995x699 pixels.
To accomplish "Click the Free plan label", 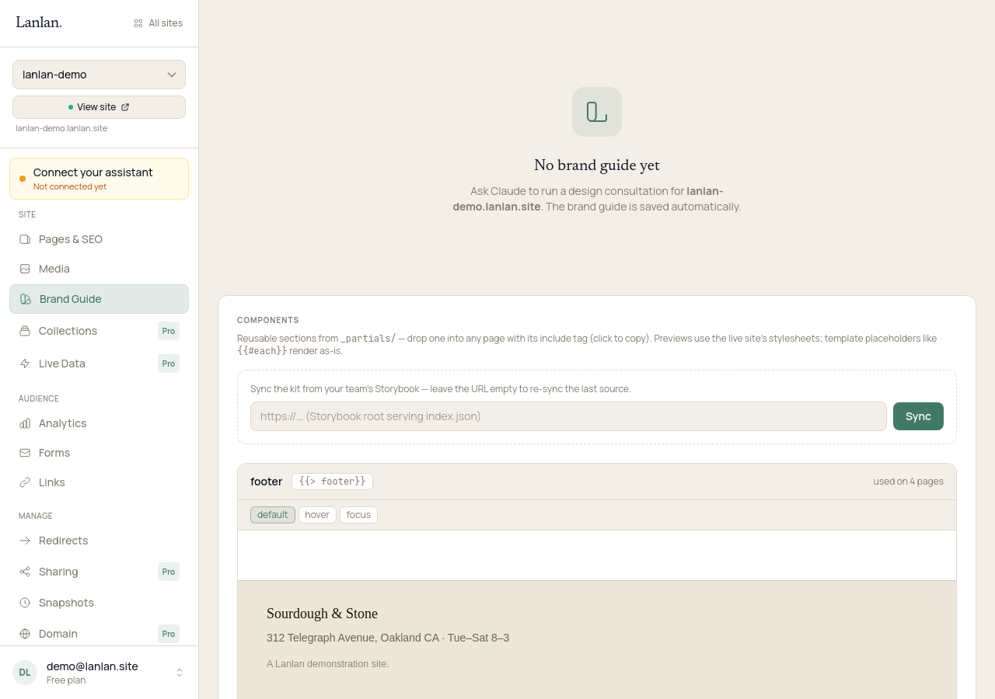I will [x=66, y=680].
